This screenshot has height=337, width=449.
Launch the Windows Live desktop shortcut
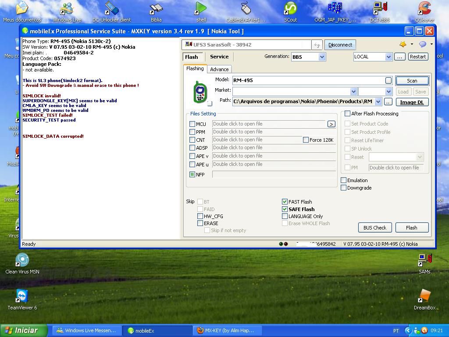(x=67, y=12)
